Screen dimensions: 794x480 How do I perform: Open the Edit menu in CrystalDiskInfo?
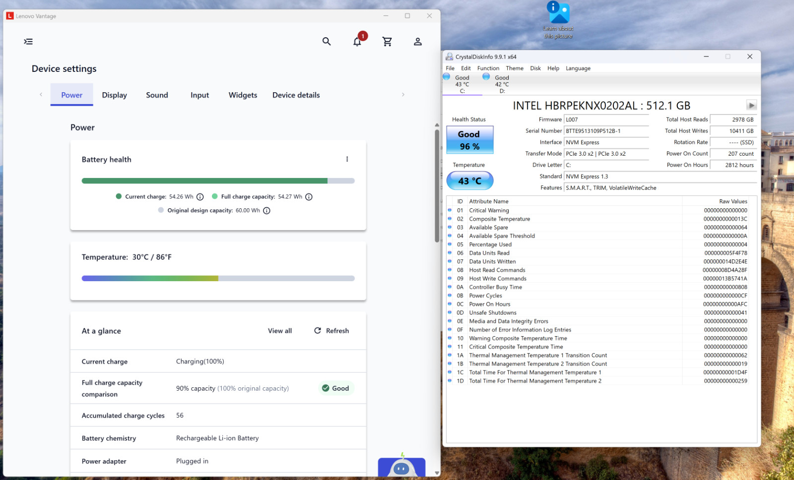466,68
